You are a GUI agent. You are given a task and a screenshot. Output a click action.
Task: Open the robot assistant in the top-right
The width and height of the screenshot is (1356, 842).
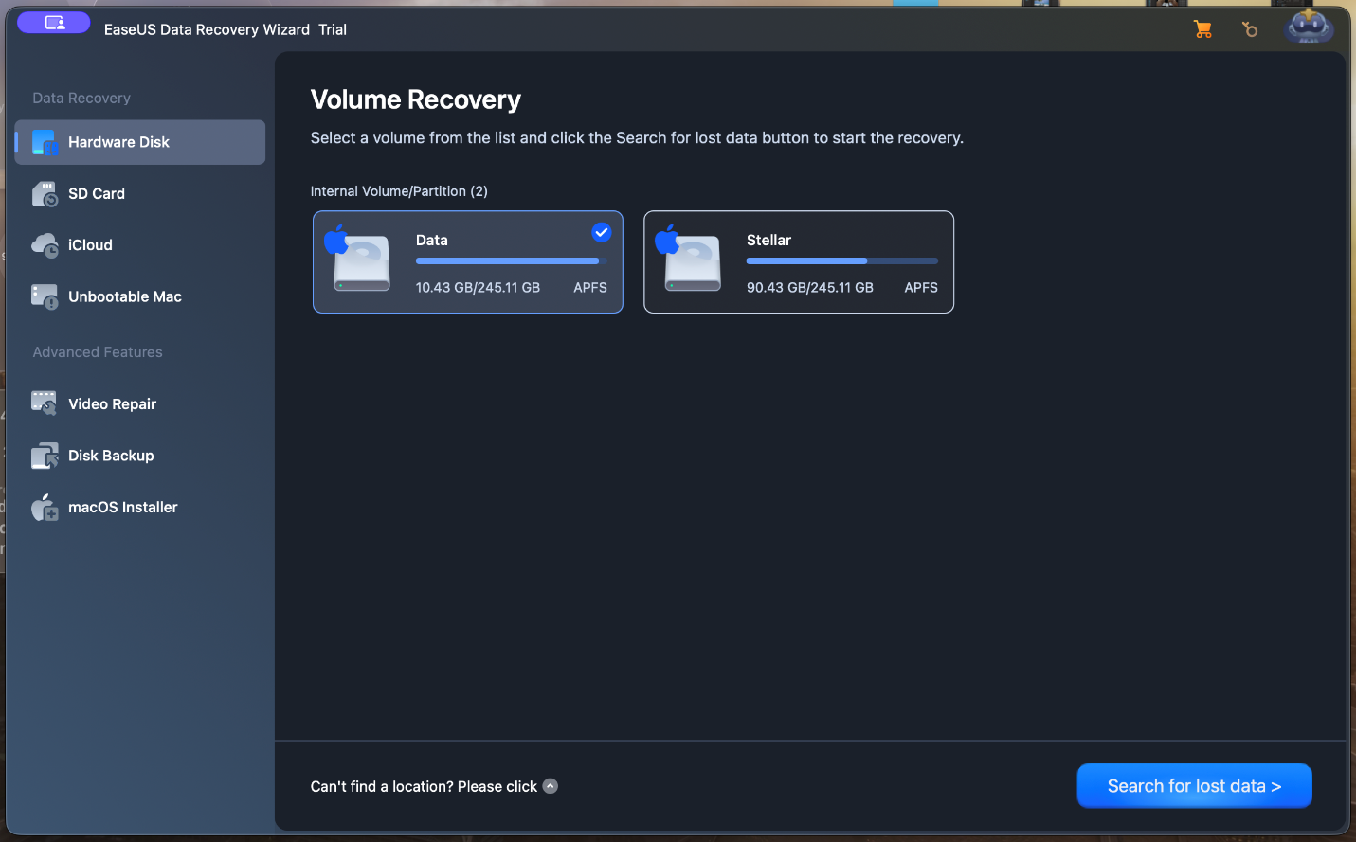pos(1309,27)
